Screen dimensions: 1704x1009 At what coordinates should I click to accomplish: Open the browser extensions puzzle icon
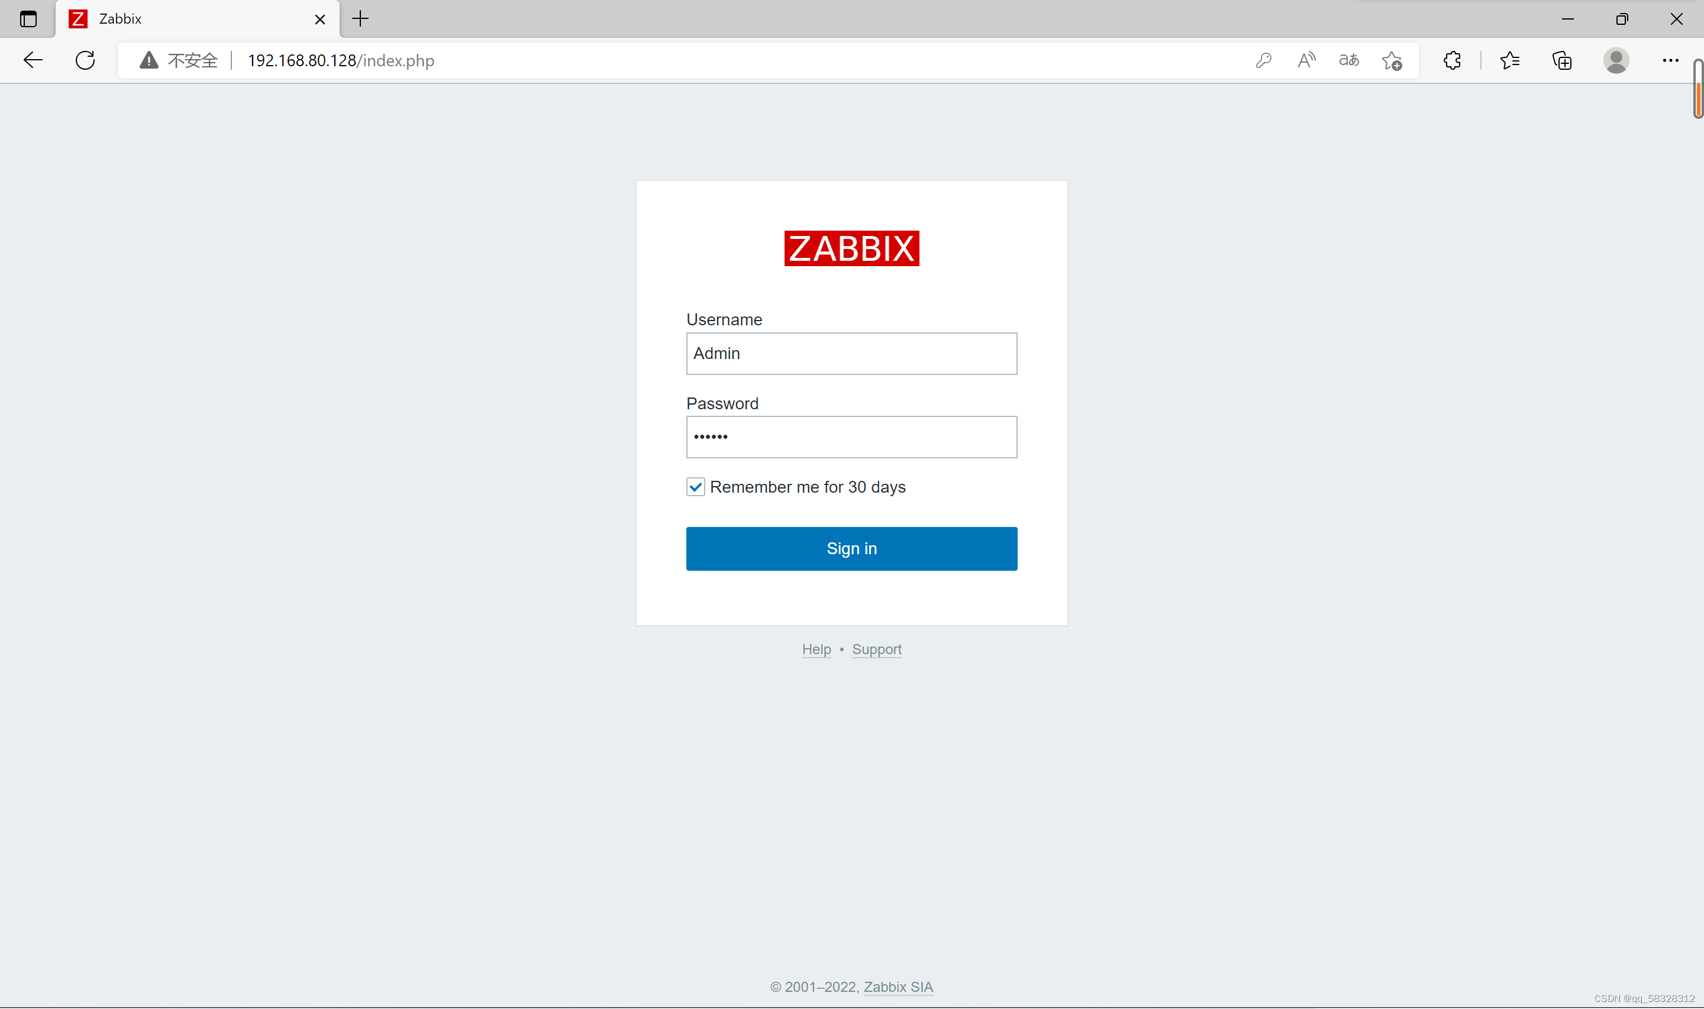(x=1452, y=60)
